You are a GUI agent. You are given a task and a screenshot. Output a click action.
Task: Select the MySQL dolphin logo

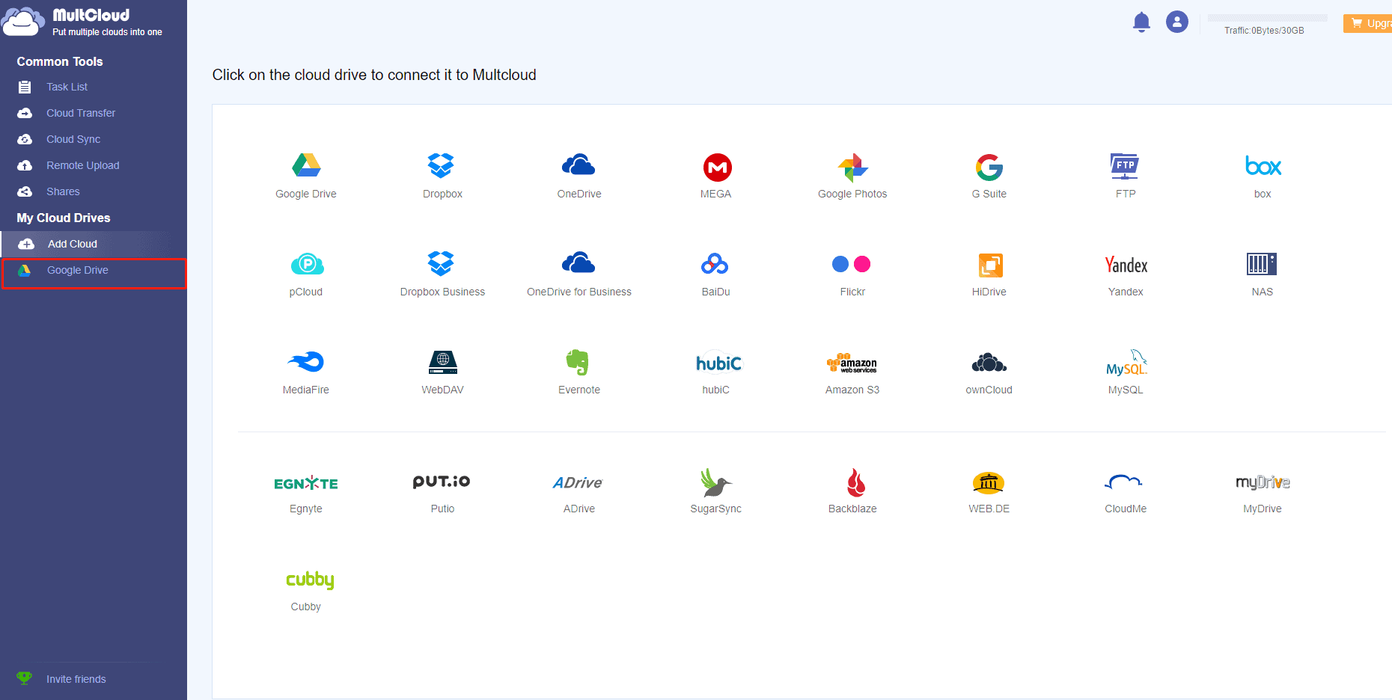pos(1127,363)
